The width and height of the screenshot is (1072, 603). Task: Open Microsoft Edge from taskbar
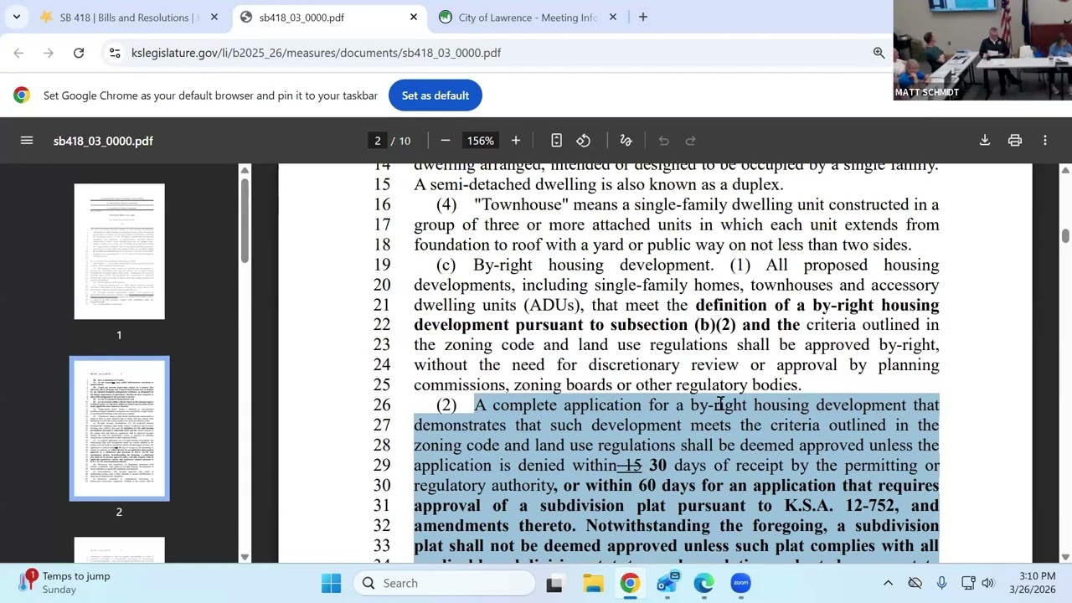tap(703, 583)
